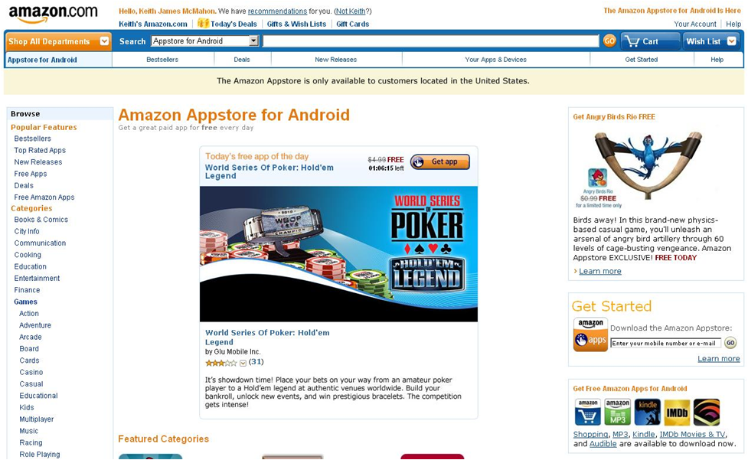Click the orange search GO icon
Viewport: 748px width, 460px height.
(609, 41)
